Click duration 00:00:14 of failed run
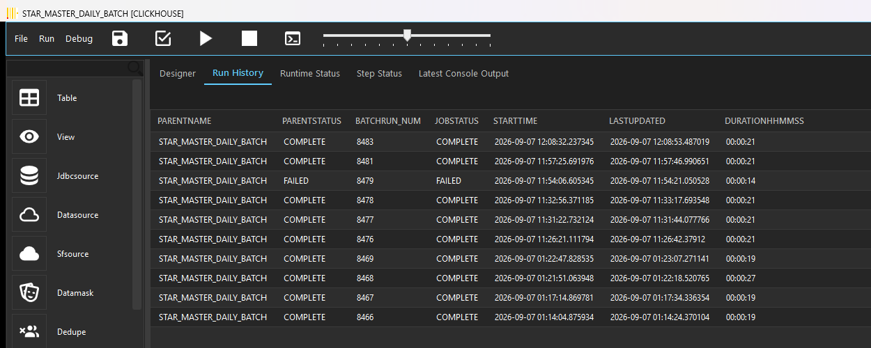The height and width of the screenshot is (348, 871). pos(741,181)
